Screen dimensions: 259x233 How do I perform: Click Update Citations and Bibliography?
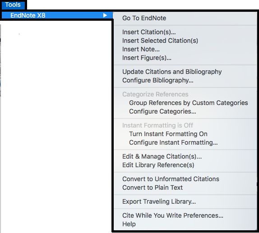tap(185, 72)
